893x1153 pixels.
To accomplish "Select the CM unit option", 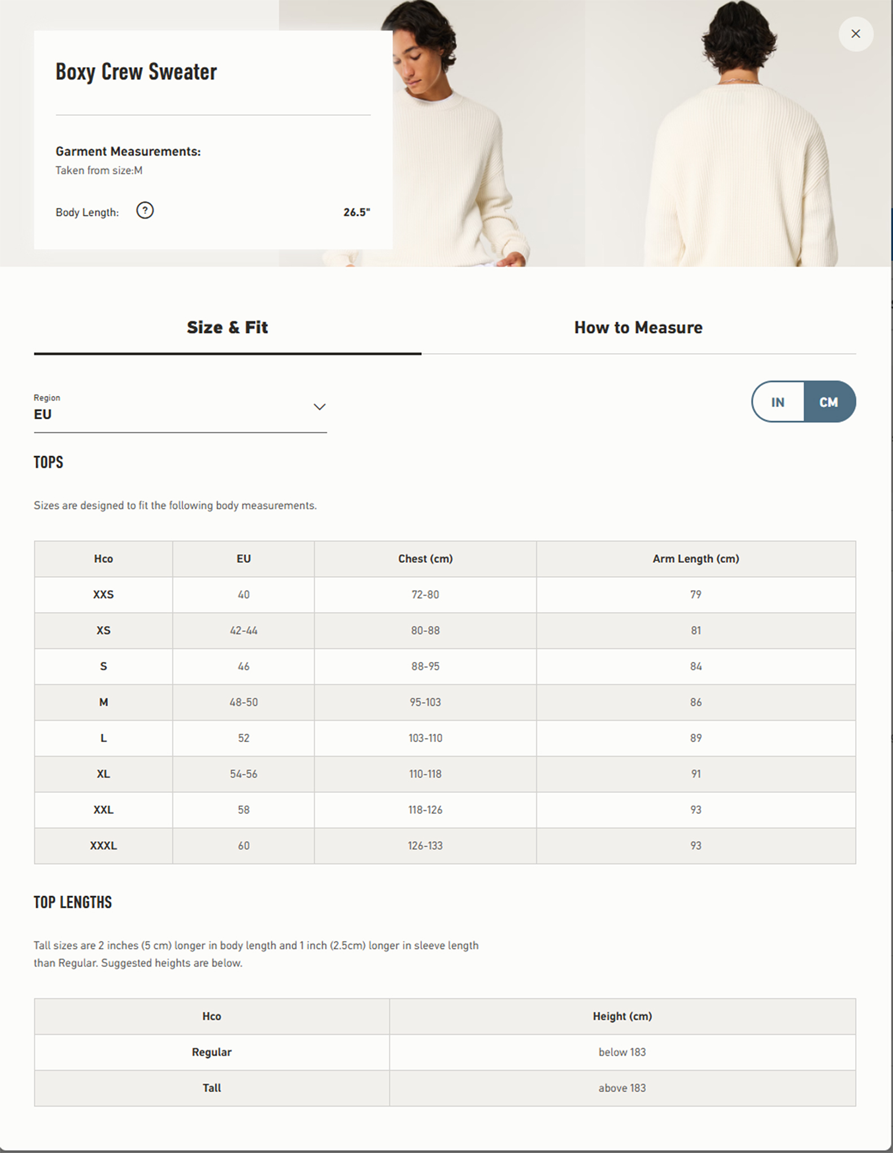I will 829,402.
